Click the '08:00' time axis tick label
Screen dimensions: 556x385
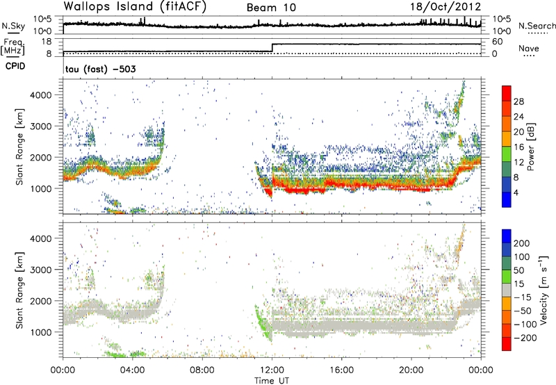coord(202,370)
